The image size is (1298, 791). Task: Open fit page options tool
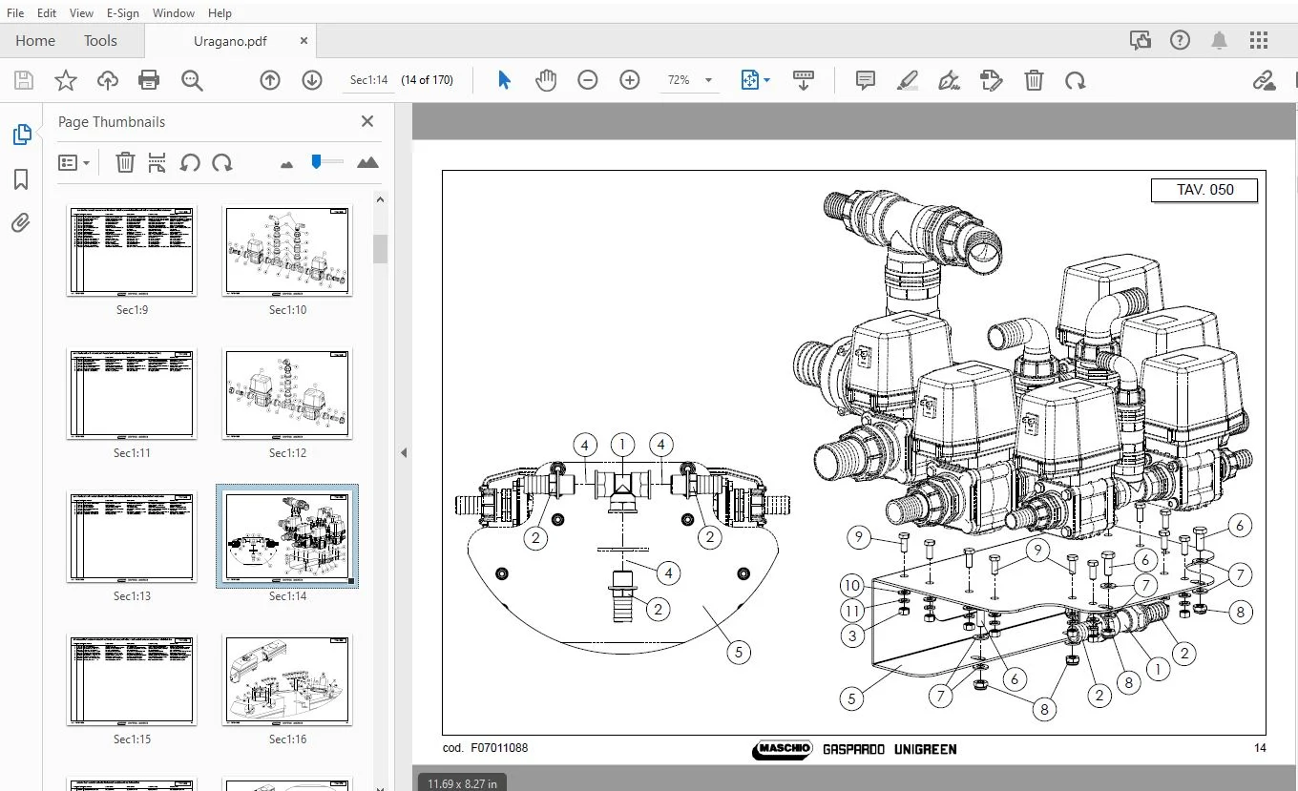pos(755,80)
